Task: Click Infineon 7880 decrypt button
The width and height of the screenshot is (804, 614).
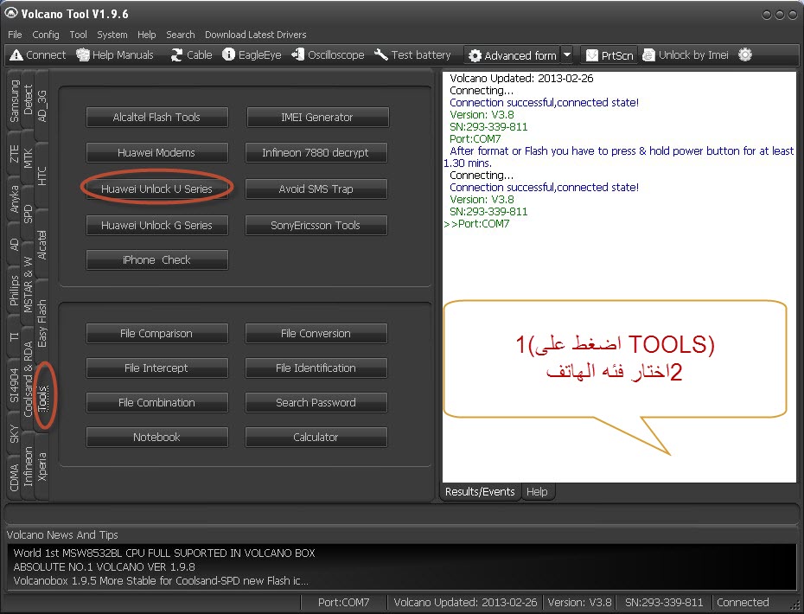Action: tap(316, 152)
